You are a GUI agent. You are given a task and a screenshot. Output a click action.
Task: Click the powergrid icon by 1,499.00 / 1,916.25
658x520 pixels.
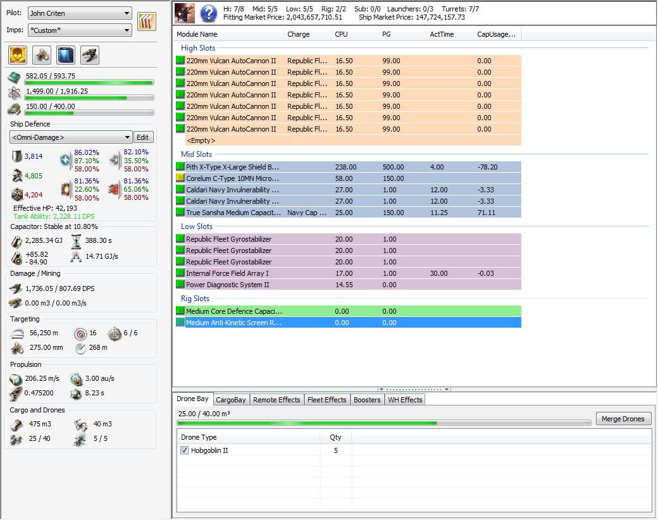pos(15,93)
